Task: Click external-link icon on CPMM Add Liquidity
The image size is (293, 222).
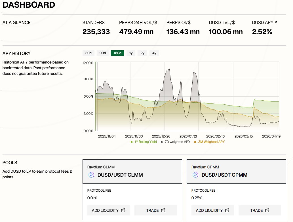Action: (227, 210)
